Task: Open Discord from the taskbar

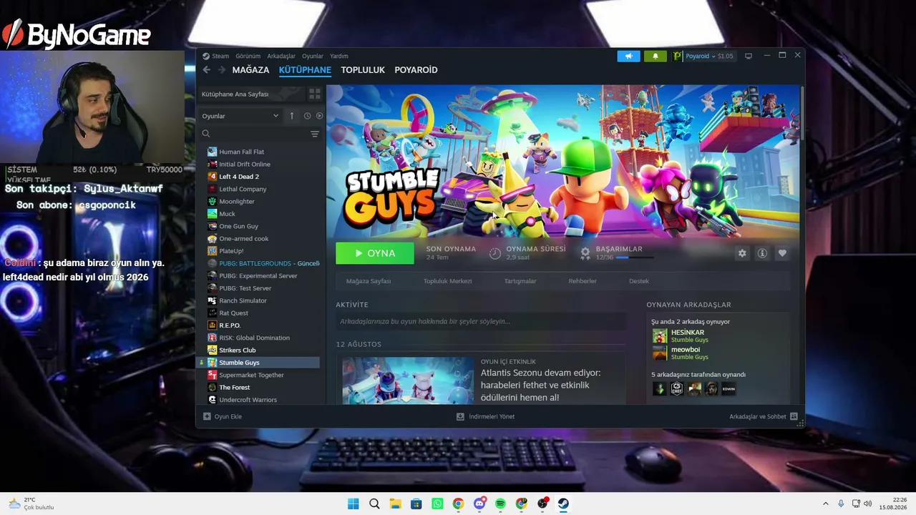Action: [x=479, y=504]
